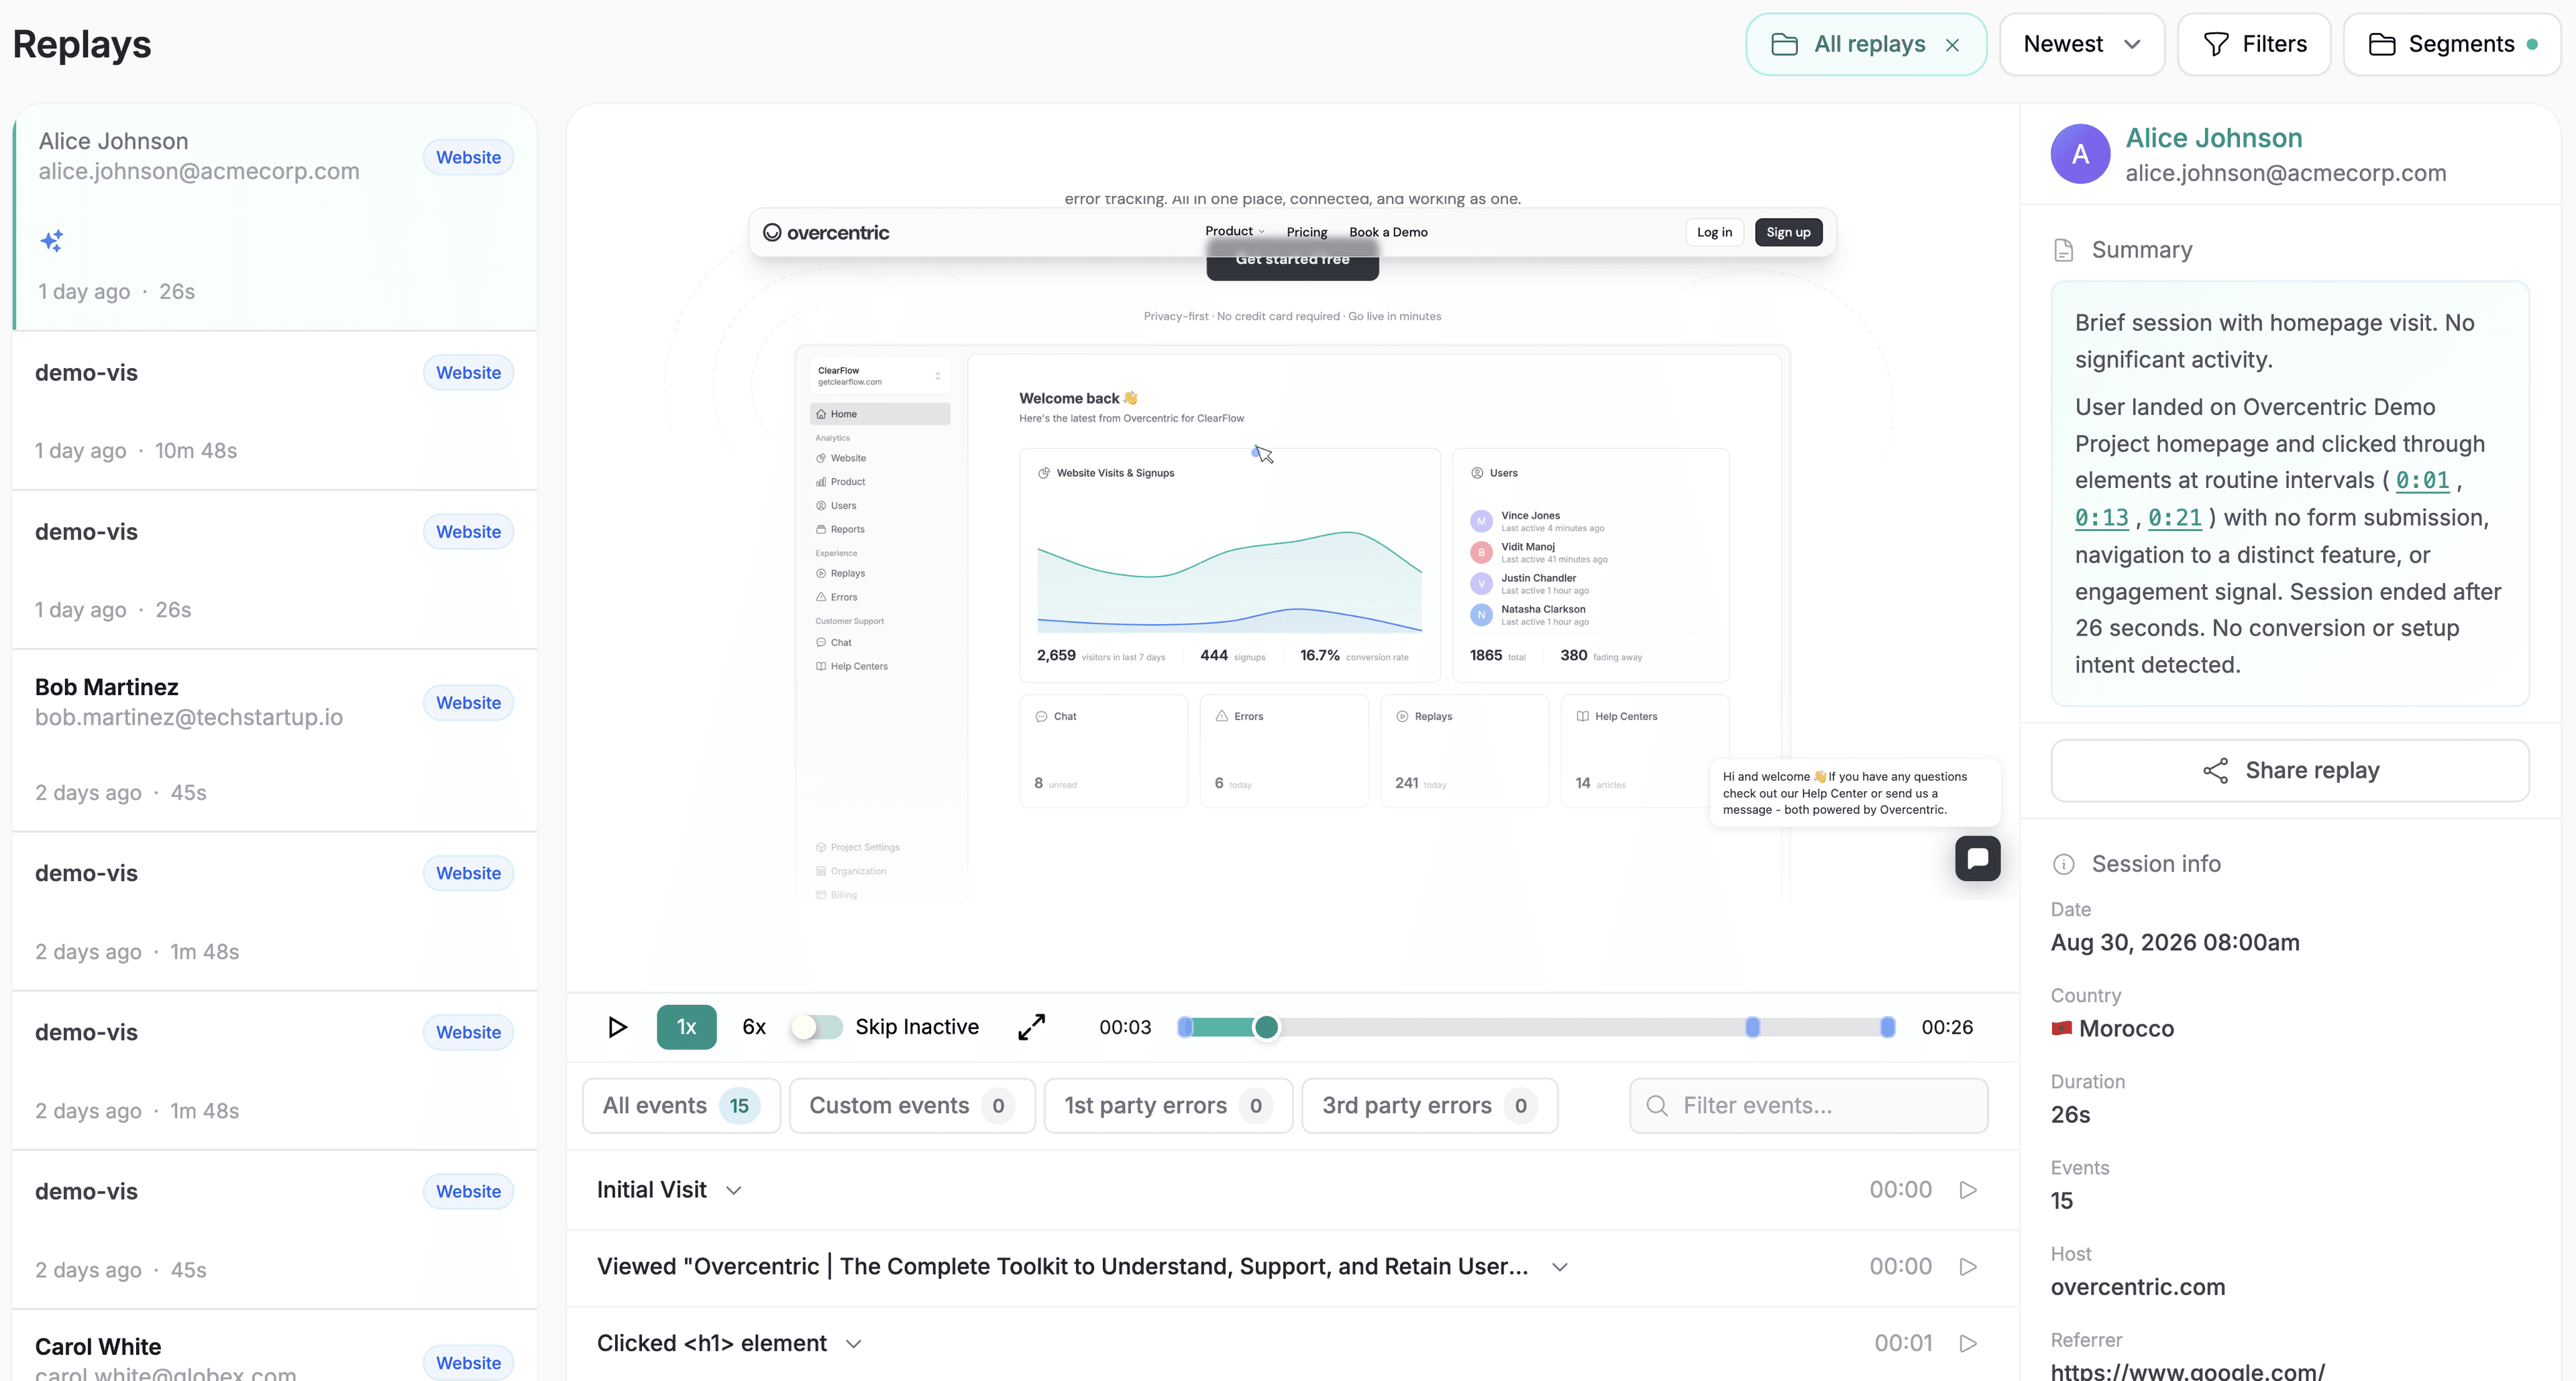The width and height of the screenshot is (2576, 1381).
Task: Jump to the event marker near the timeline end
Action: pyautogui.click(x=1752, y=1027)
